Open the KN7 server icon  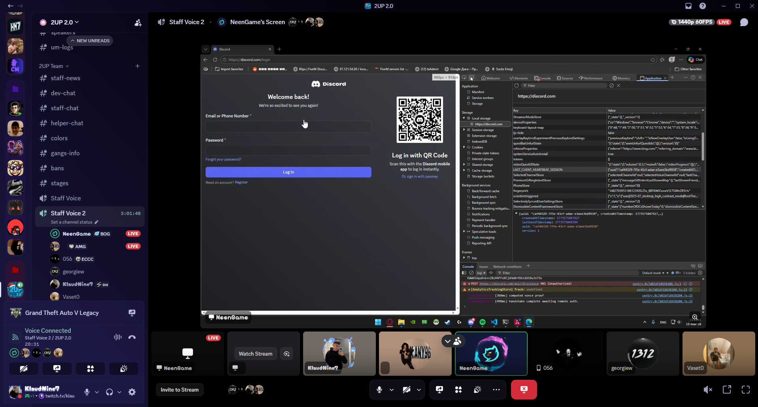(15, 26)
